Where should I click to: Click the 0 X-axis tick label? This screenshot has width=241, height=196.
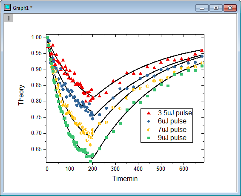pos(47,169)
